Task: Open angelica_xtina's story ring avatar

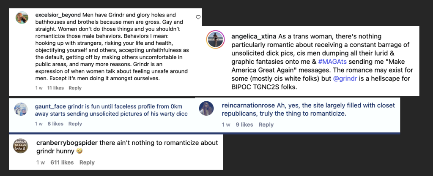Action: tap(215, 40)
